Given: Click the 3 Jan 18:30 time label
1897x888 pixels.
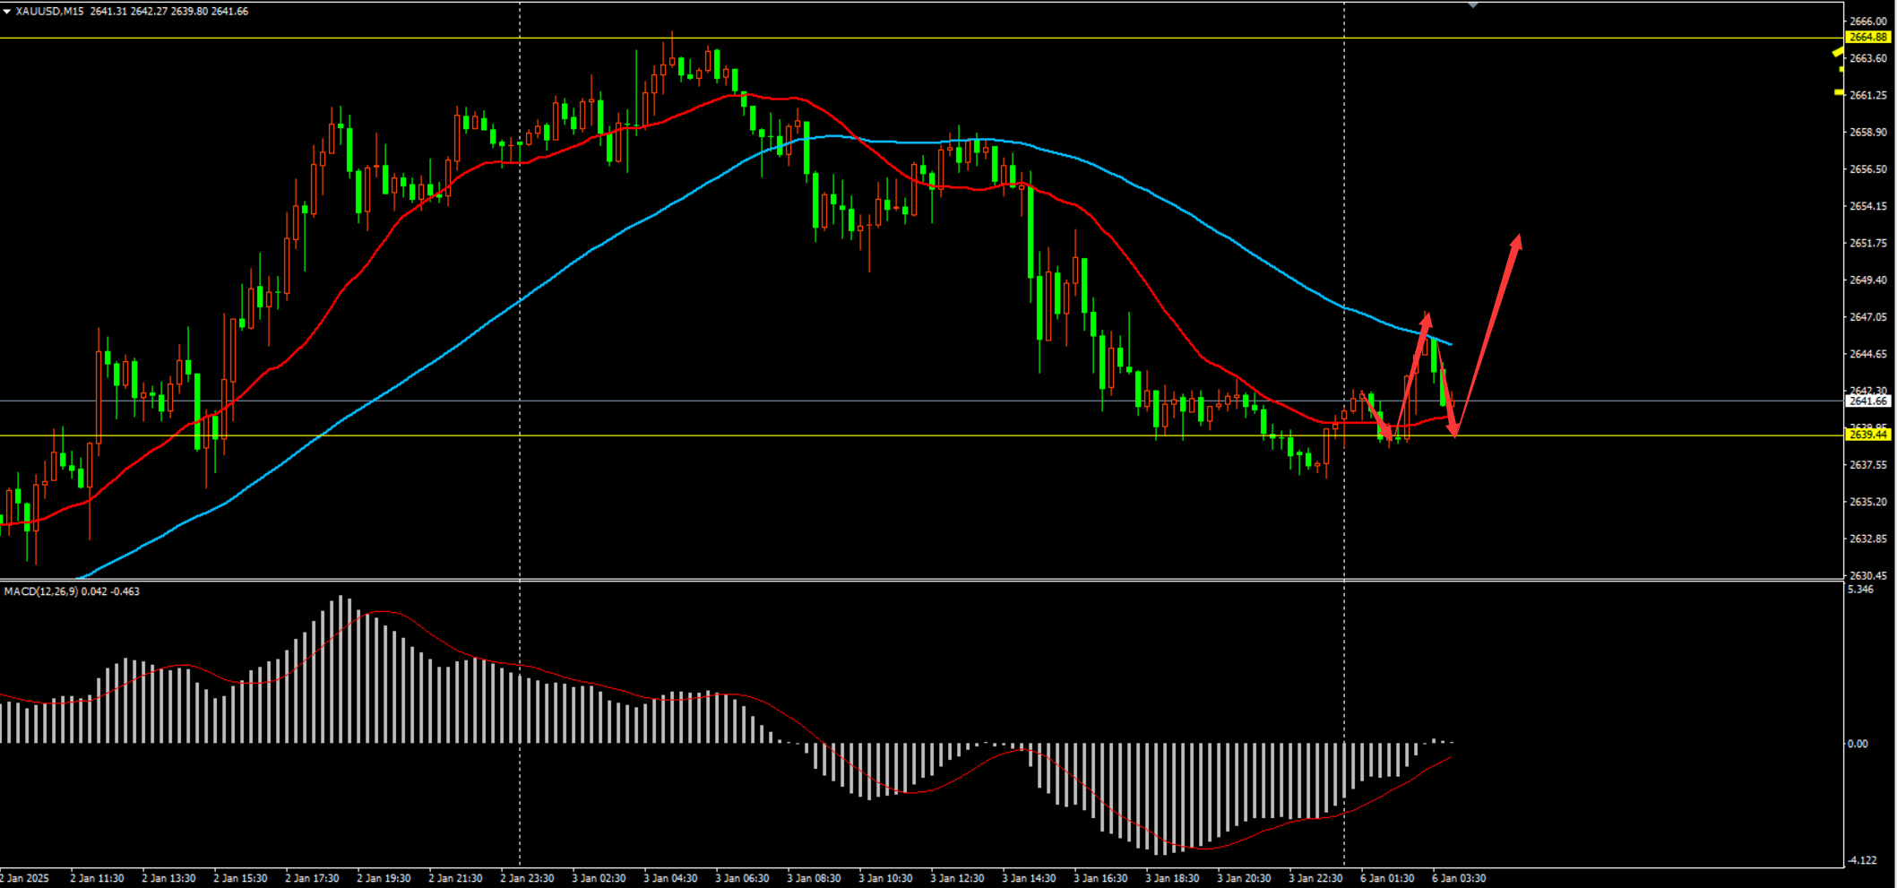Looking at the screenshot, I should pos(1172,878).
